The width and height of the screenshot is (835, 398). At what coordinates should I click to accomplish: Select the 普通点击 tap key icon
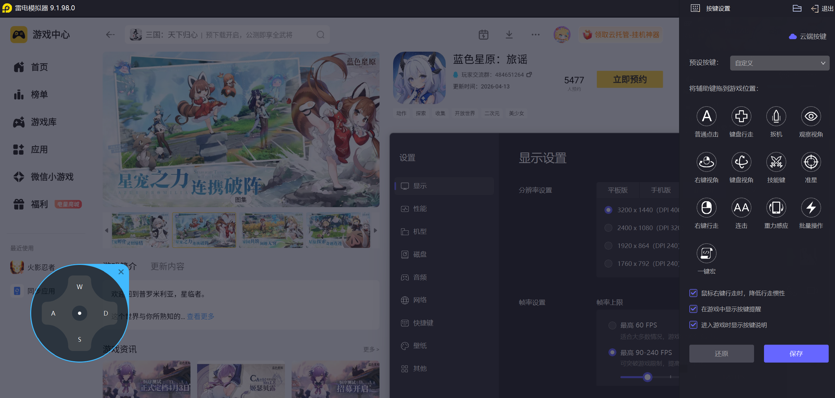click(x=706, y=117)
